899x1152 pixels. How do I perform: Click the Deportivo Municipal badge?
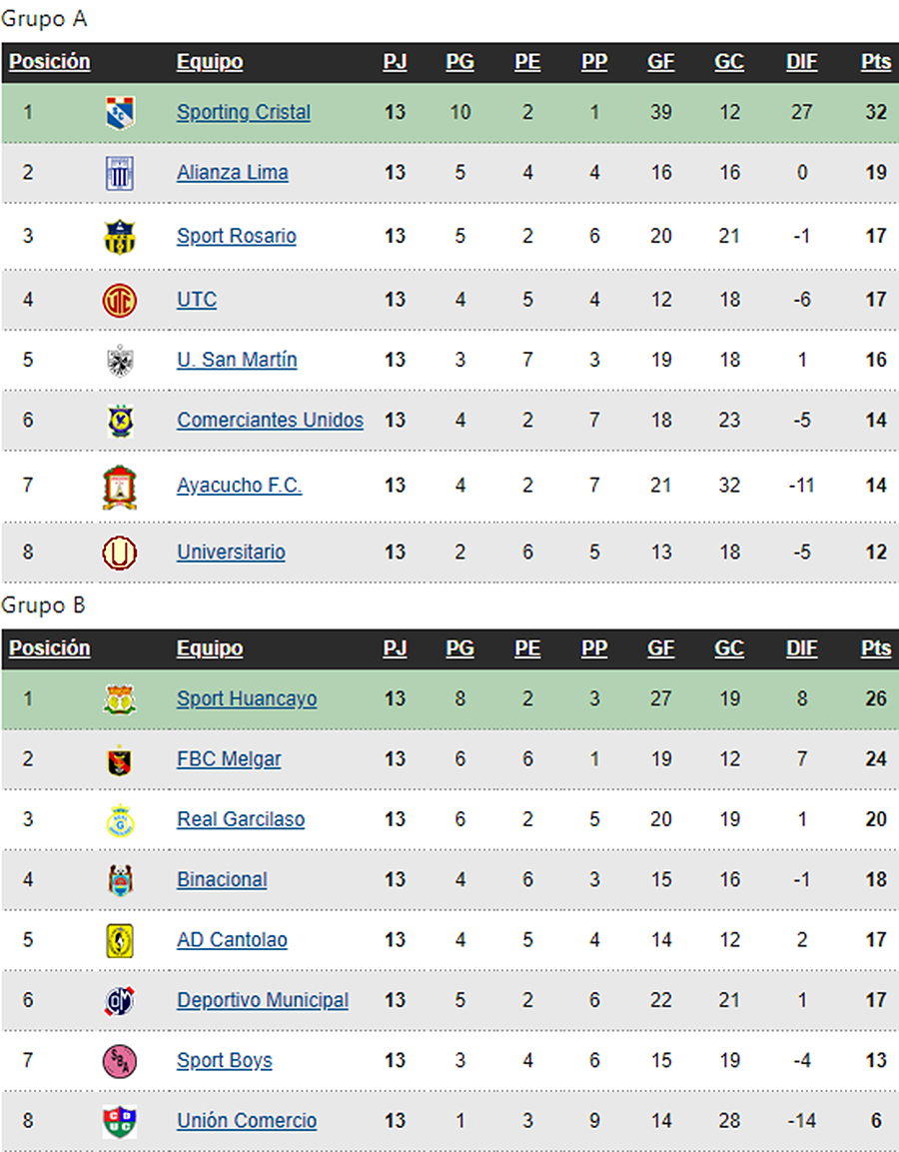coord(120,1001)
